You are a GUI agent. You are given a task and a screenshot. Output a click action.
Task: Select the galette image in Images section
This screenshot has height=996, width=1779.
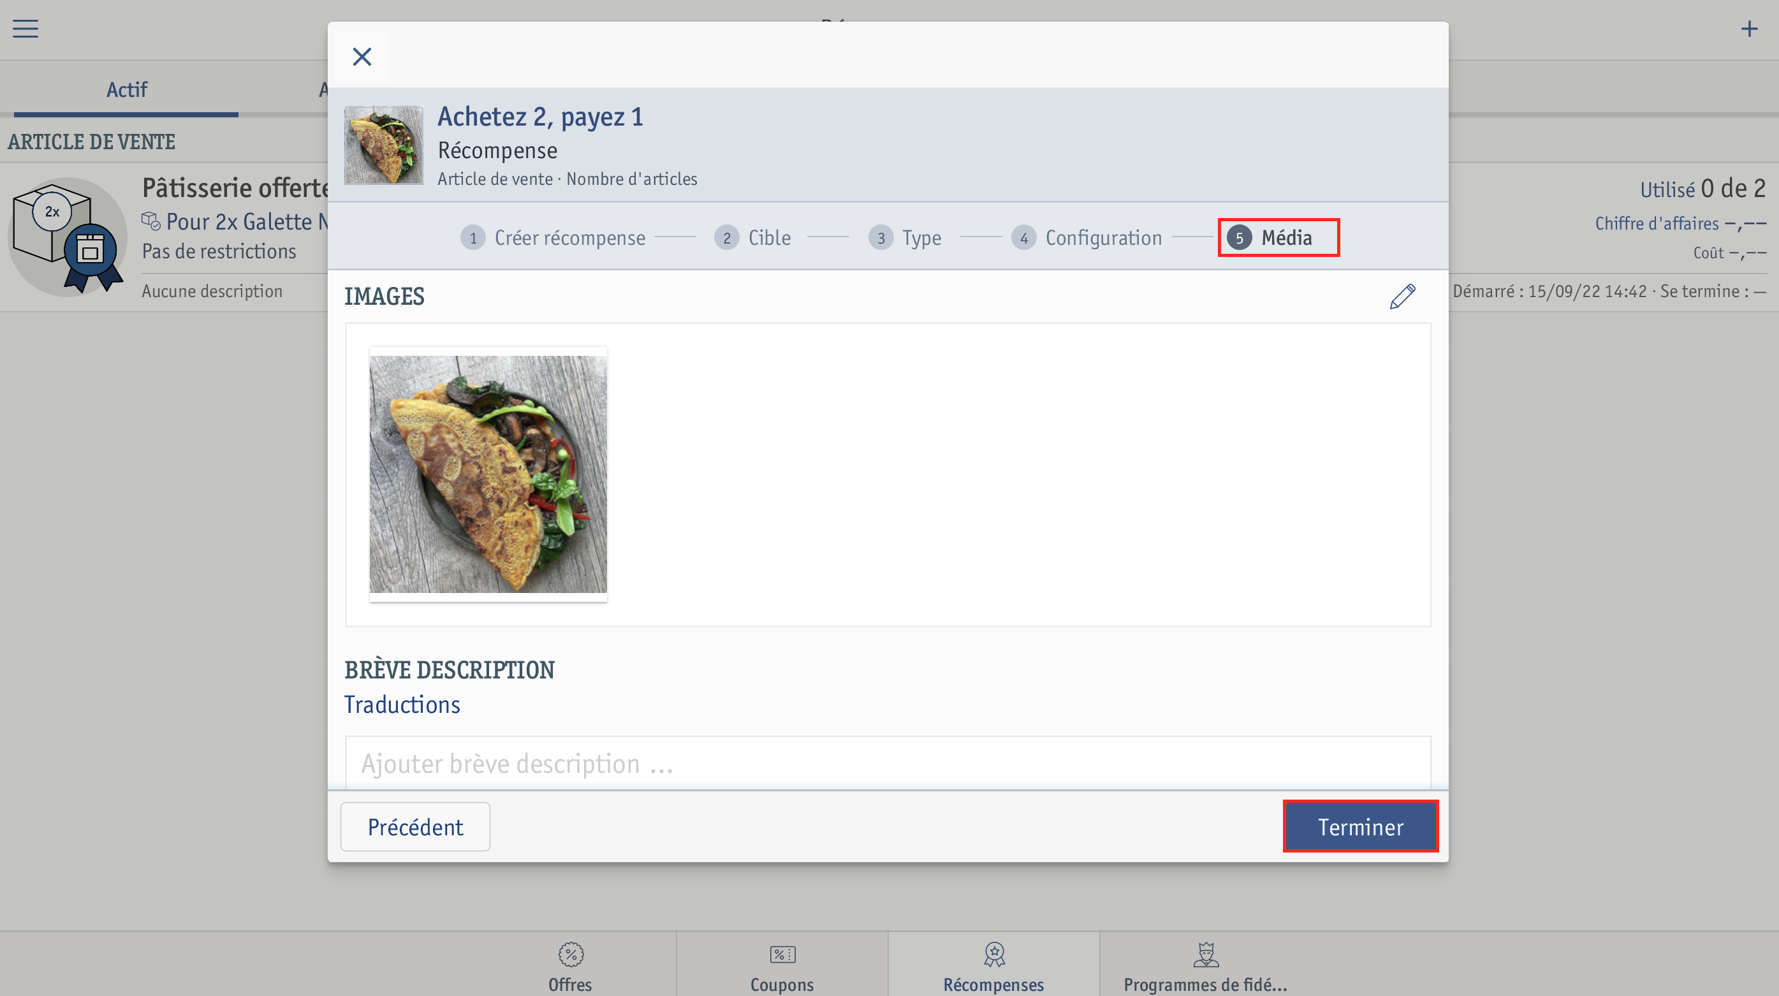488,474
